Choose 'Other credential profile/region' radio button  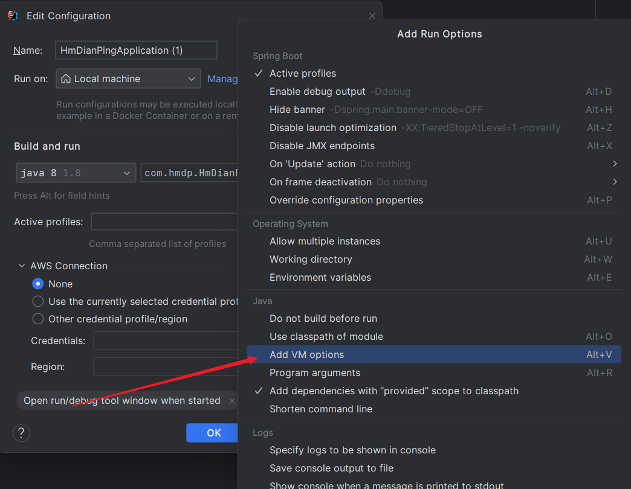(38, 319)
